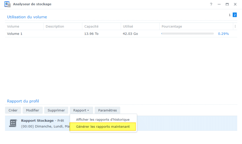242x144 pixels.
Task: Switch to page 2 of volume usage
Action: pyautogui.click(x=234, y=15)
